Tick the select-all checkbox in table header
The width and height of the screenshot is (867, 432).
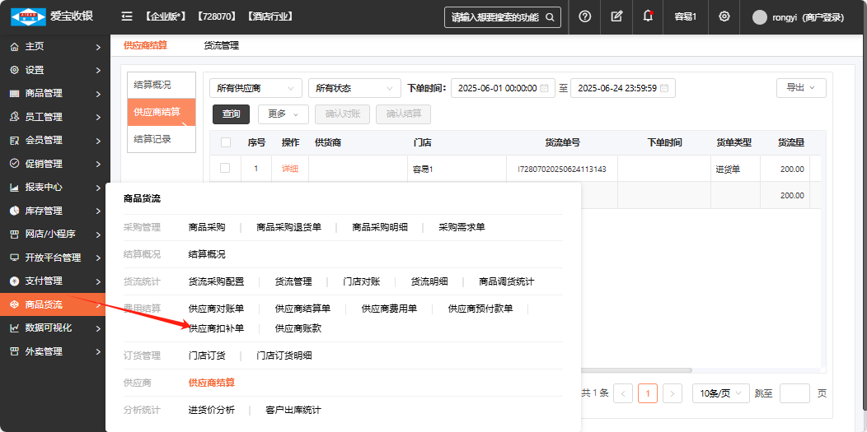[226, 142]
